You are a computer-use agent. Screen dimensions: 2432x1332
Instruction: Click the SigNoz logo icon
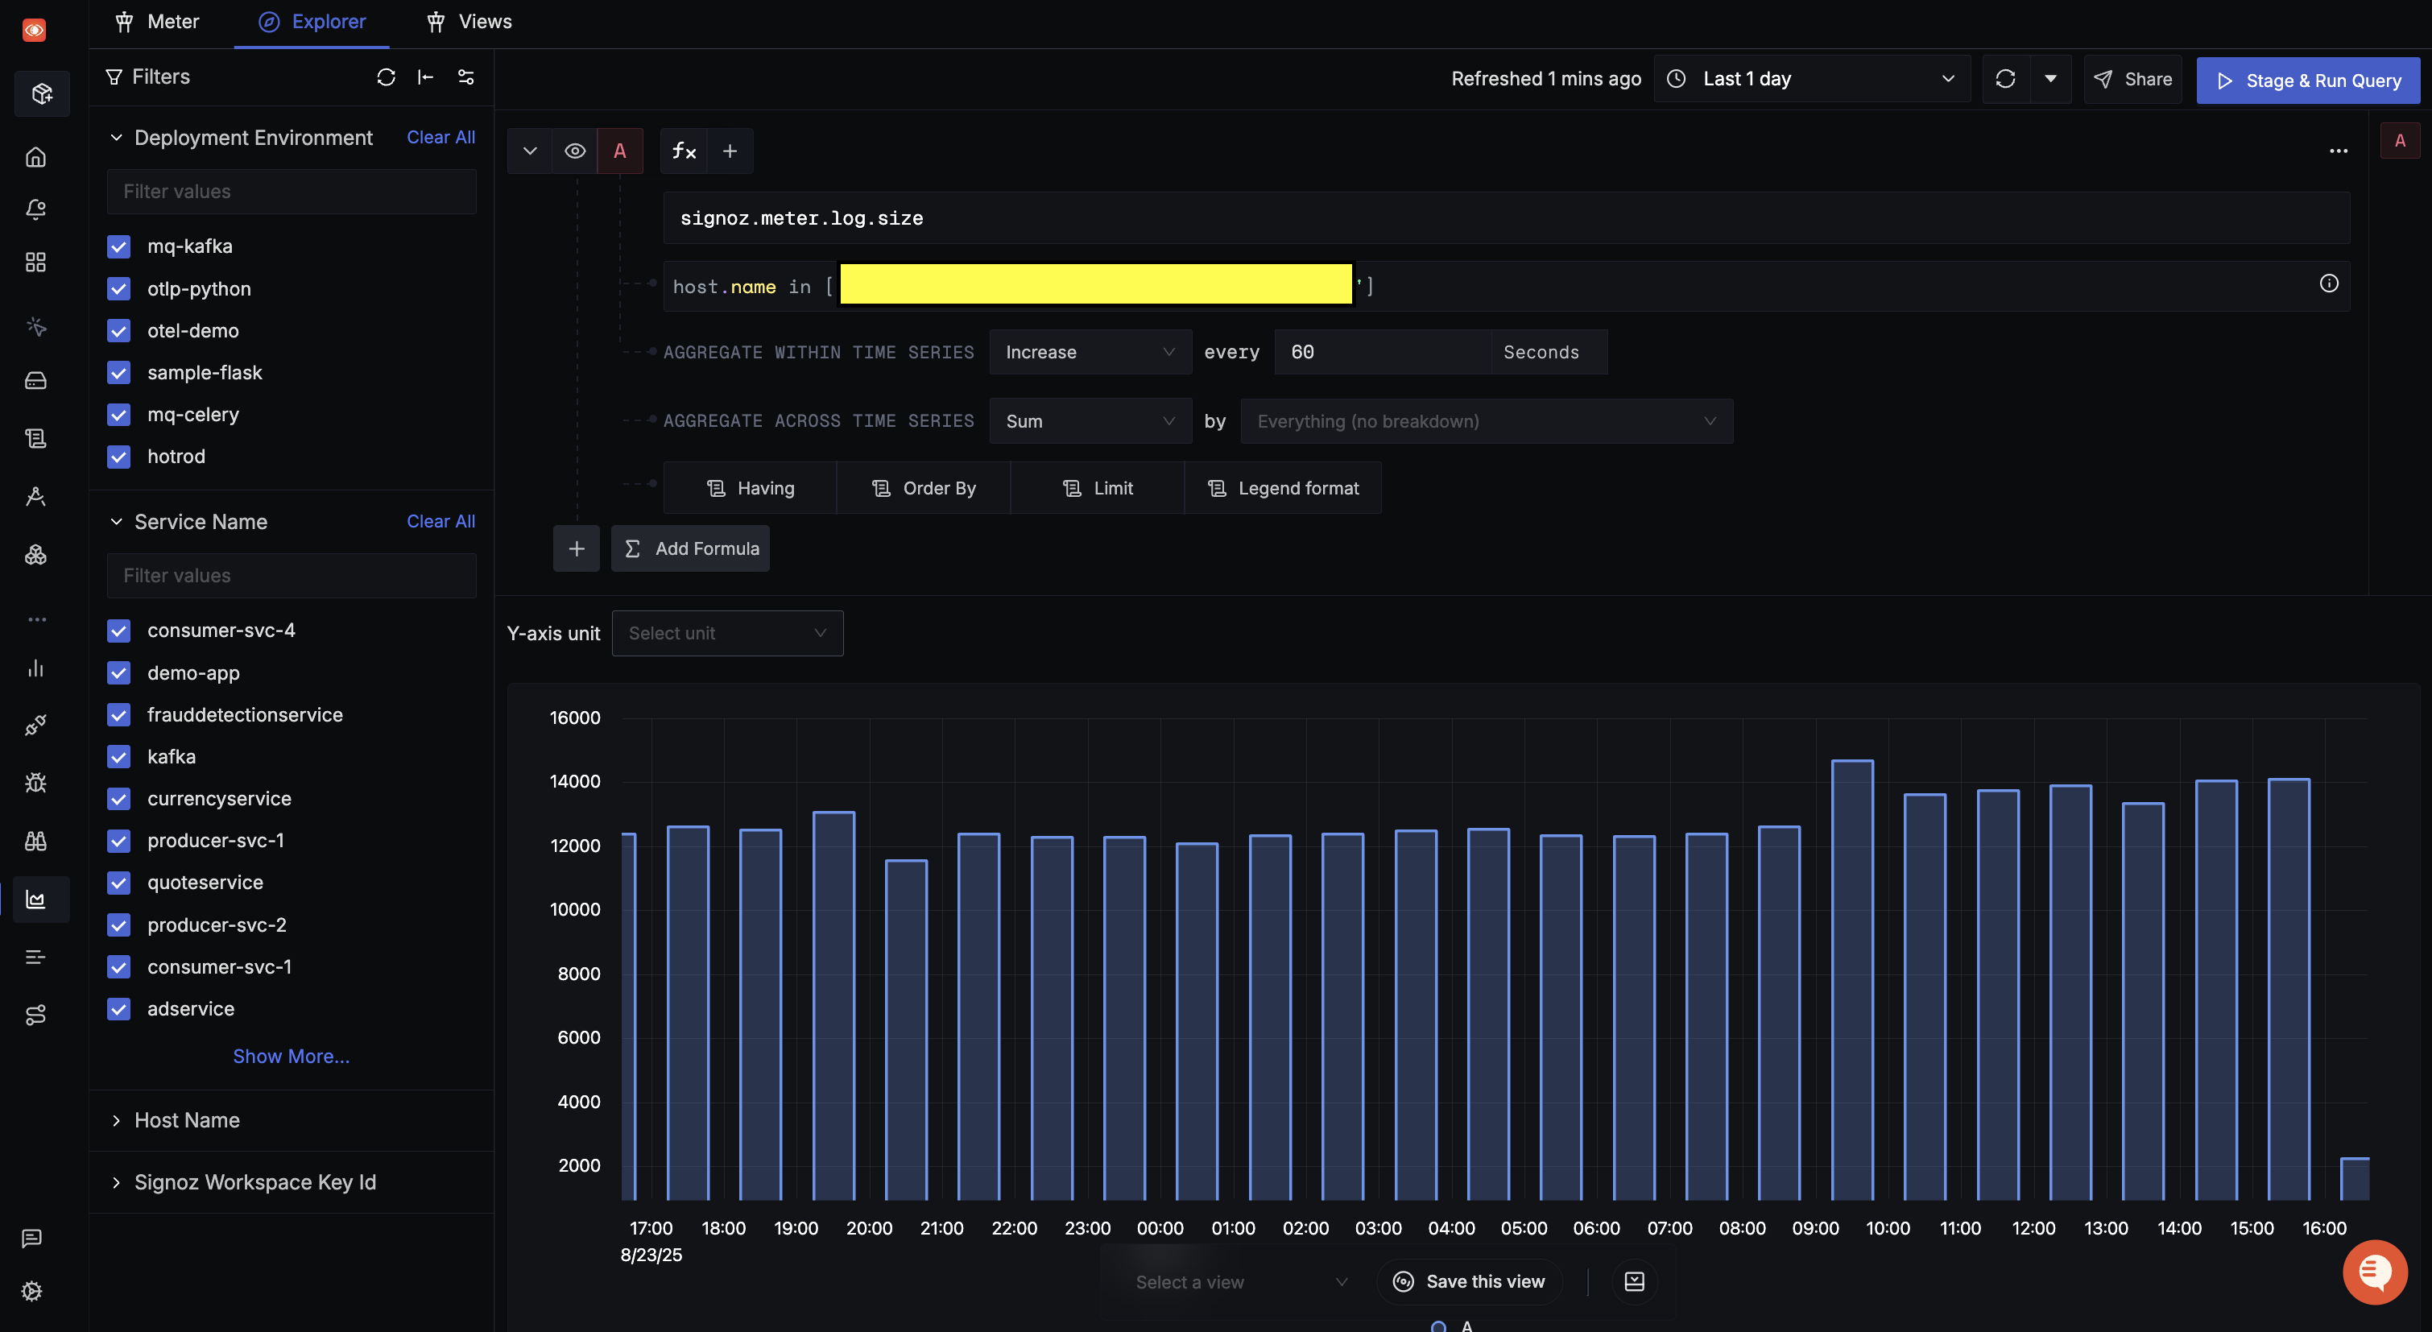click(x=34, y=31)
